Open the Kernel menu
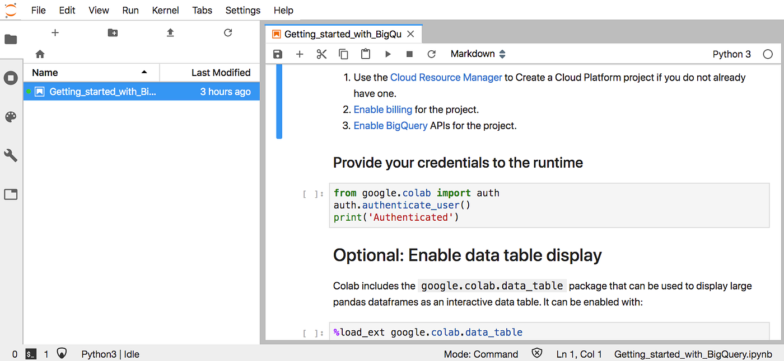784x361 pixels. pos(165,10)
